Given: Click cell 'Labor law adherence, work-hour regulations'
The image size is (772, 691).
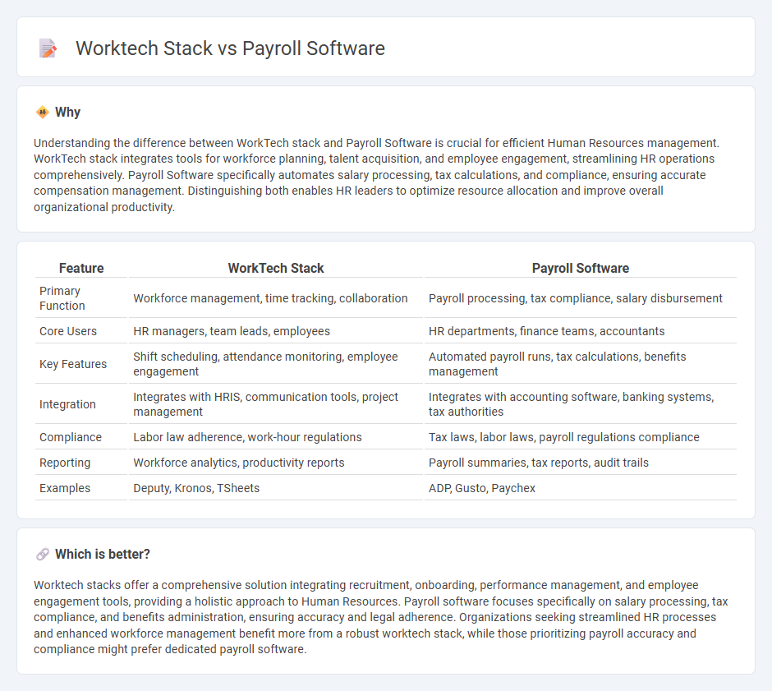Looking at the screenshot, I should pos(276,437).
